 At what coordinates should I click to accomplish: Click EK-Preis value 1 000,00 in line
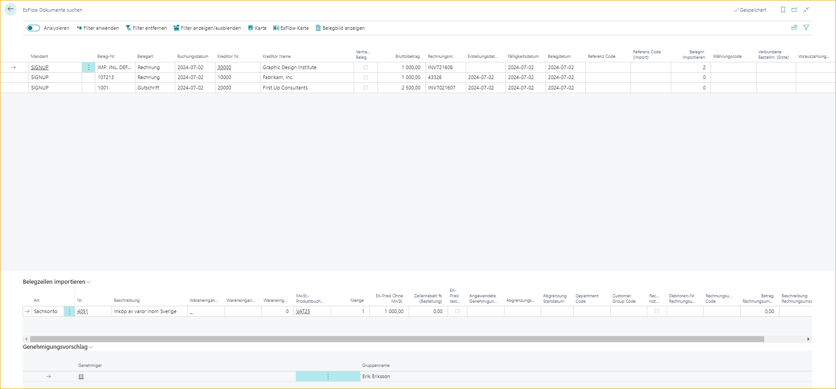(x=389, y=311)
